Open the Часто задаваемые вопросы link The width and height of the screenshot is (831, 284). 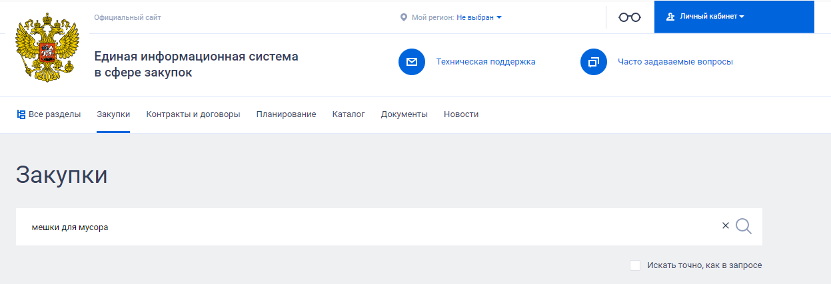tap(675, 62)
